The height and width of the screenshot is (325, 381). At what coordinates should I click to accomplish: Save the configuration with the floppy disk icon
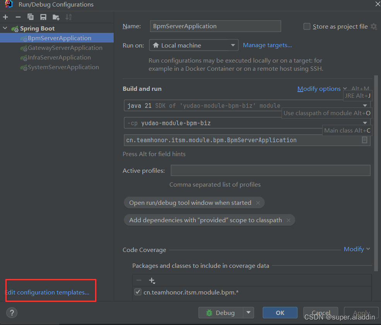coord(43,17)
